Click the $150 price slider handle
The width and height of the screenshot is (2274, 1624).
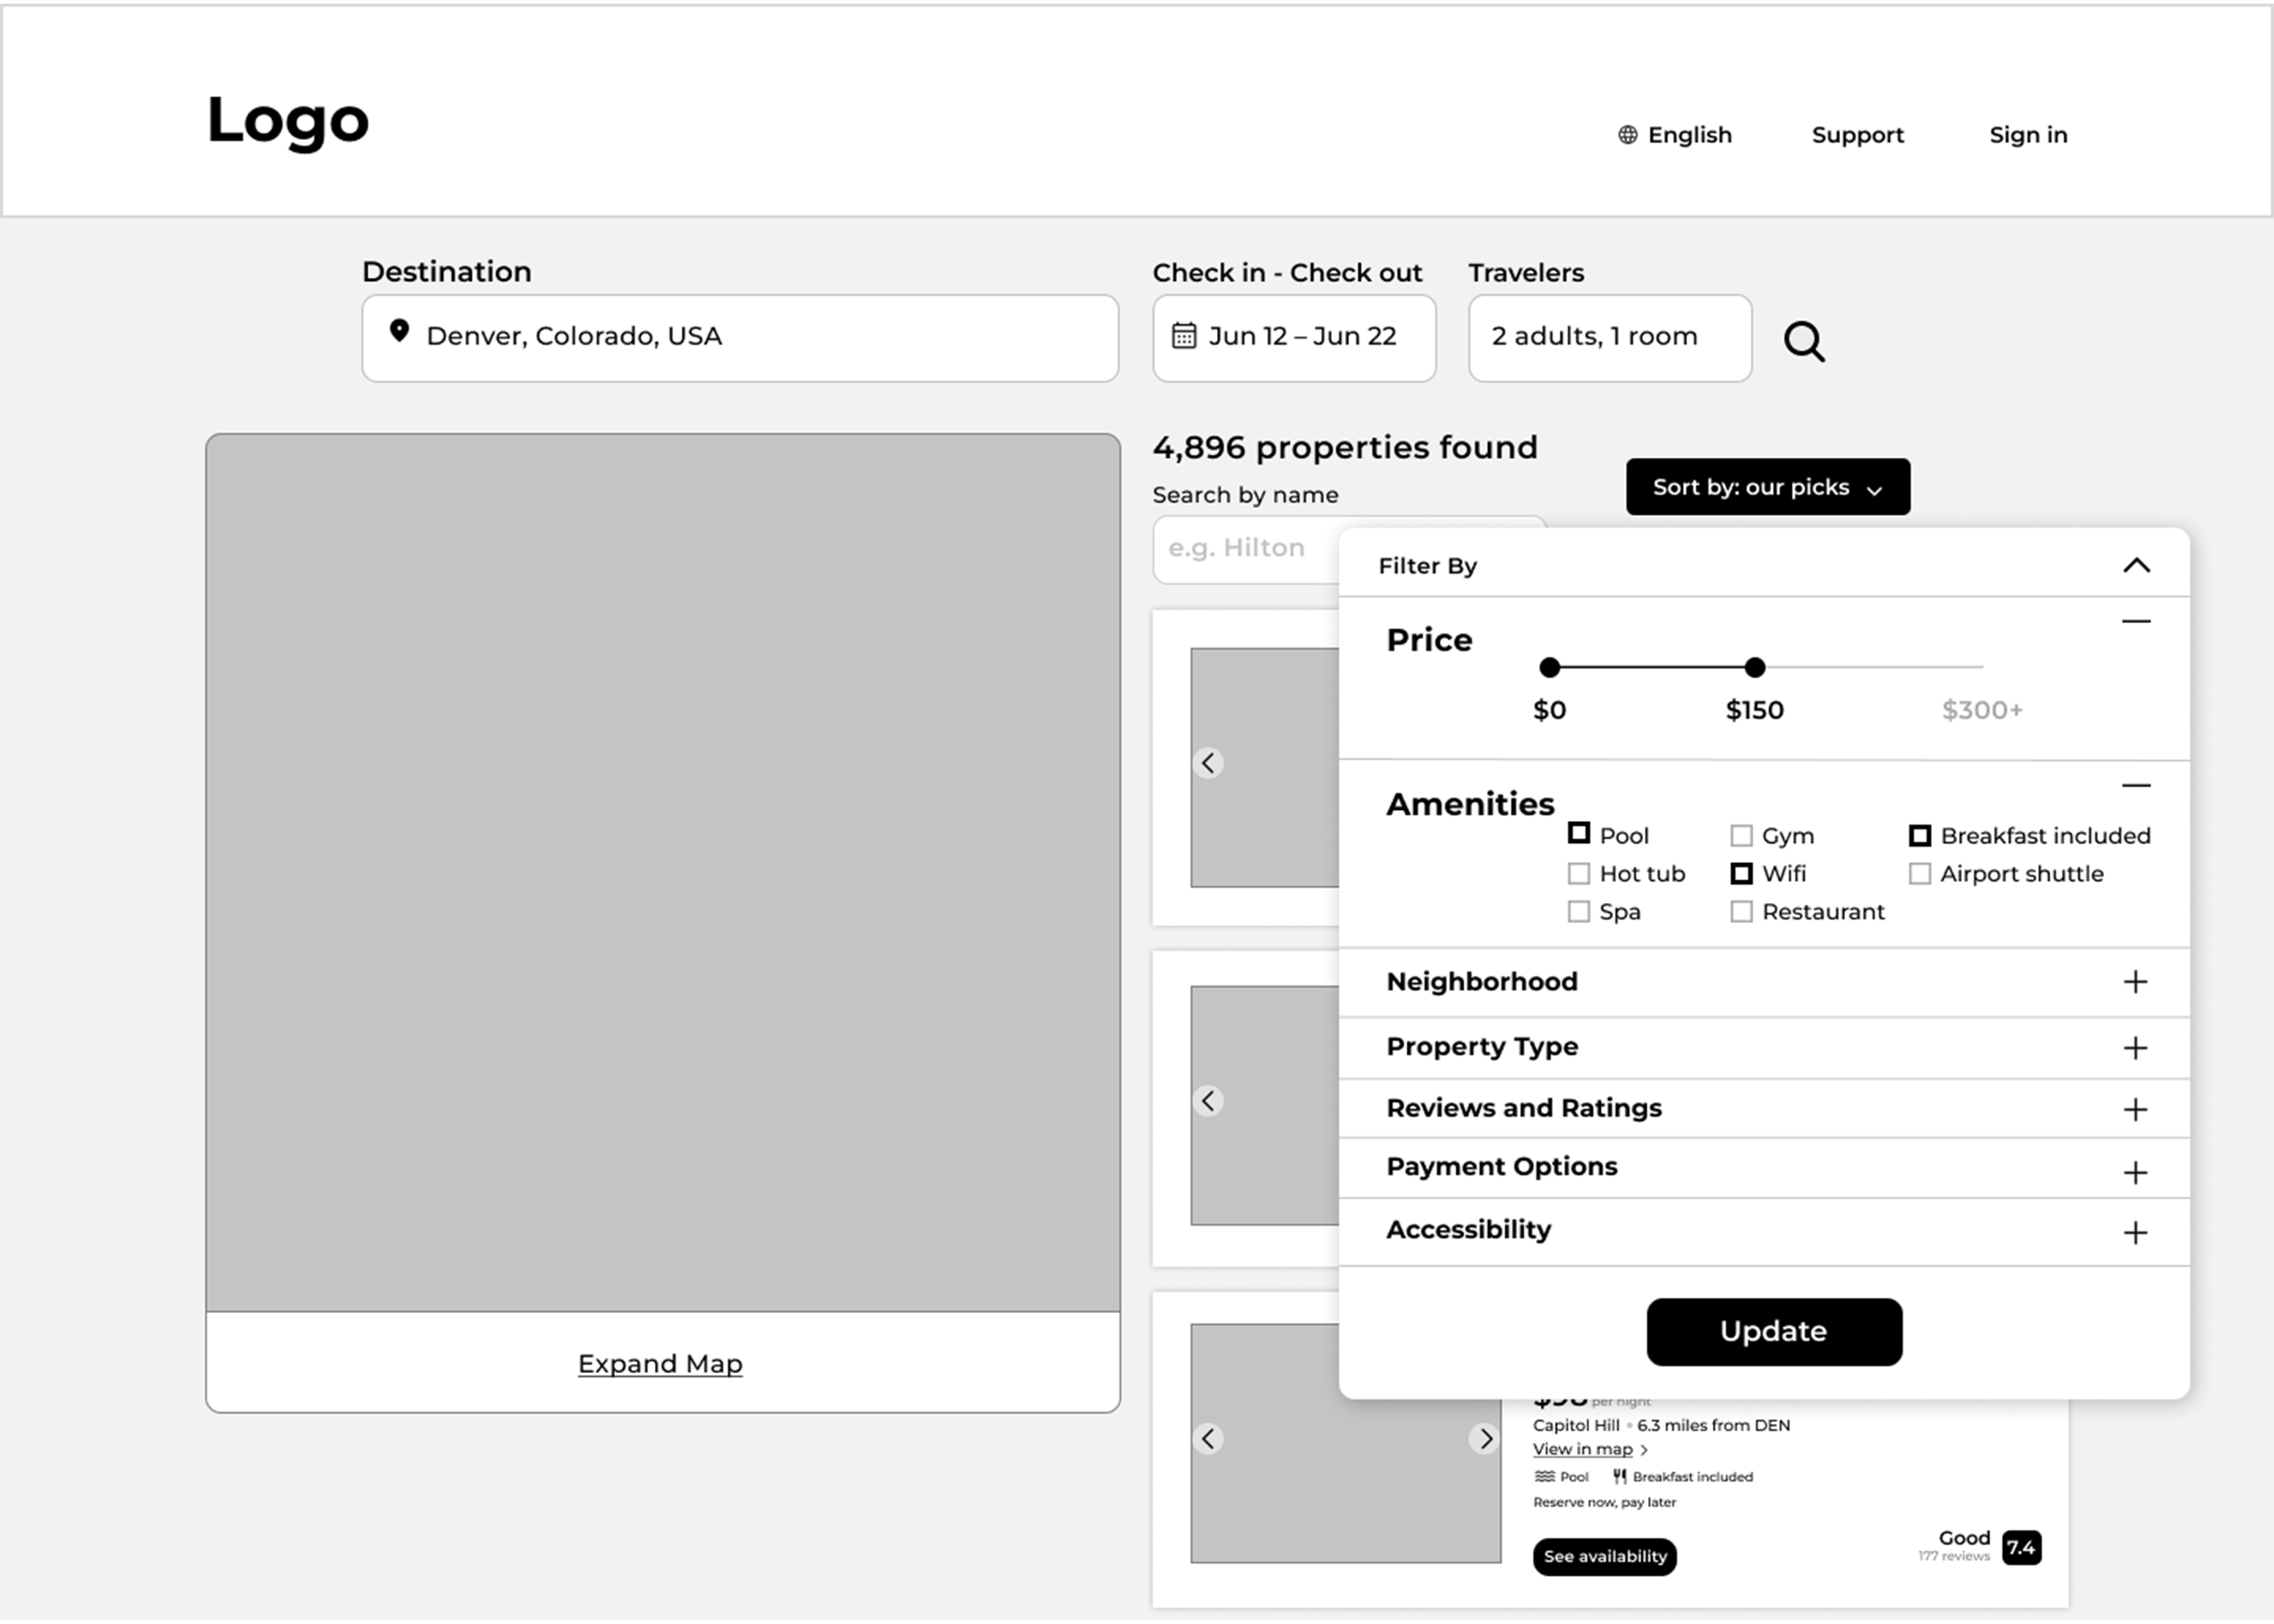point(1754,667)
